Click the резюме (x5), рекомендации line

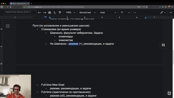click(73, 96)
